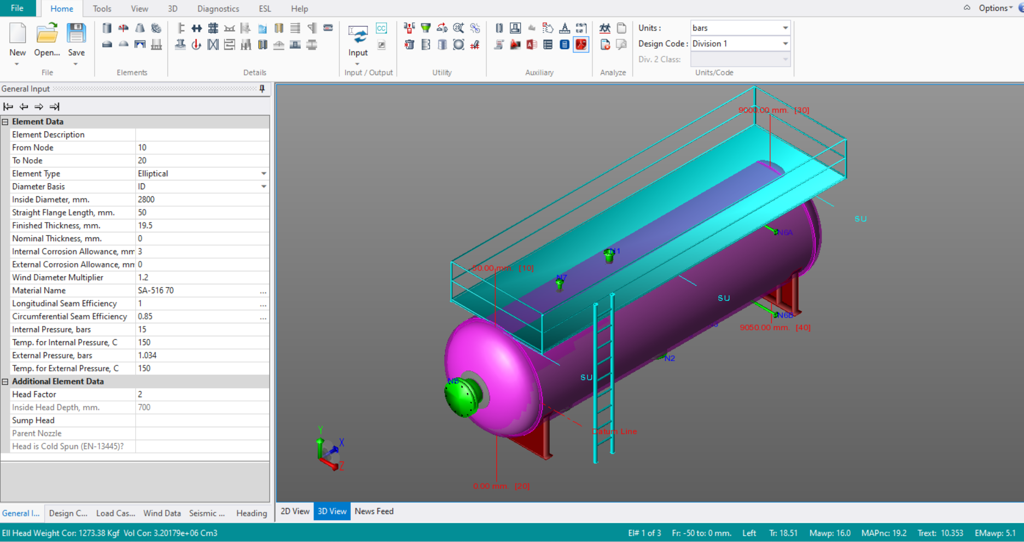This screenshot has width=1024, height=542.
Task: Collapse the Element Data section
Action: pyautogui.click(x=5, y=121)
